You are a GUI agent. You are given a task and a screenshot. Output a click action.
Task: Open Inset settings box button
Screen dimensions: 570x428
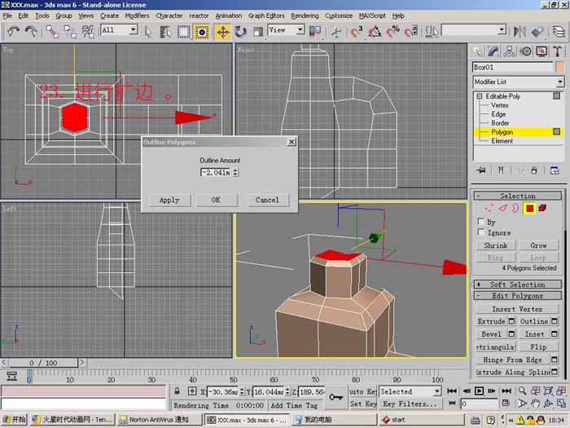(554, 334)
